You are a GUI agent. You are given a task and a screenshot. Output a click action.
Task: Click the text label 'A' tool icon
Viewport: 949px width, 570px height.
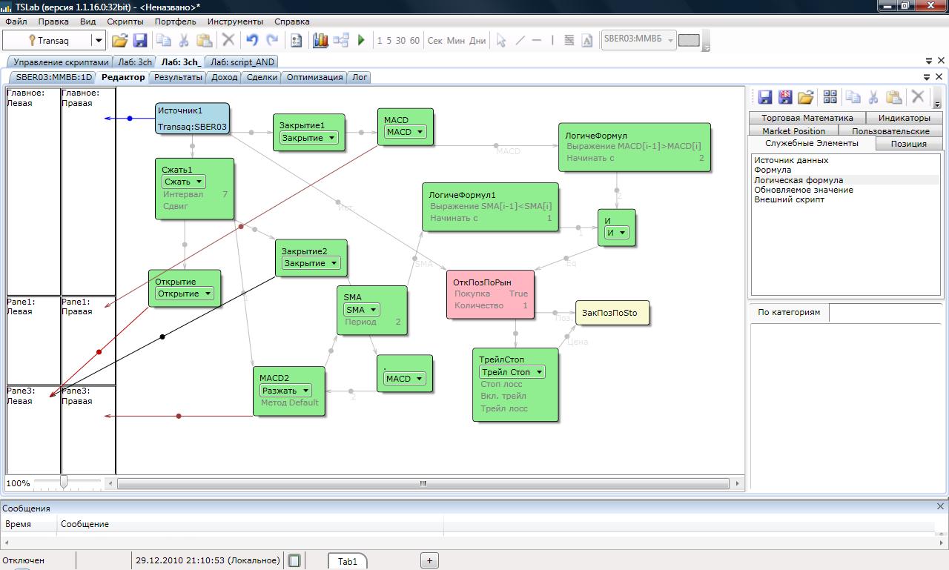tap(587, 41)
